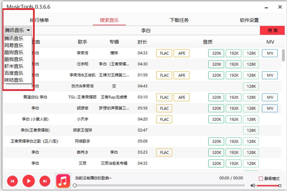Image resolution: width=287 pixels, height=191 pixels.
Task: Click the search field containing 李白
Action: (x=146, y=30)
